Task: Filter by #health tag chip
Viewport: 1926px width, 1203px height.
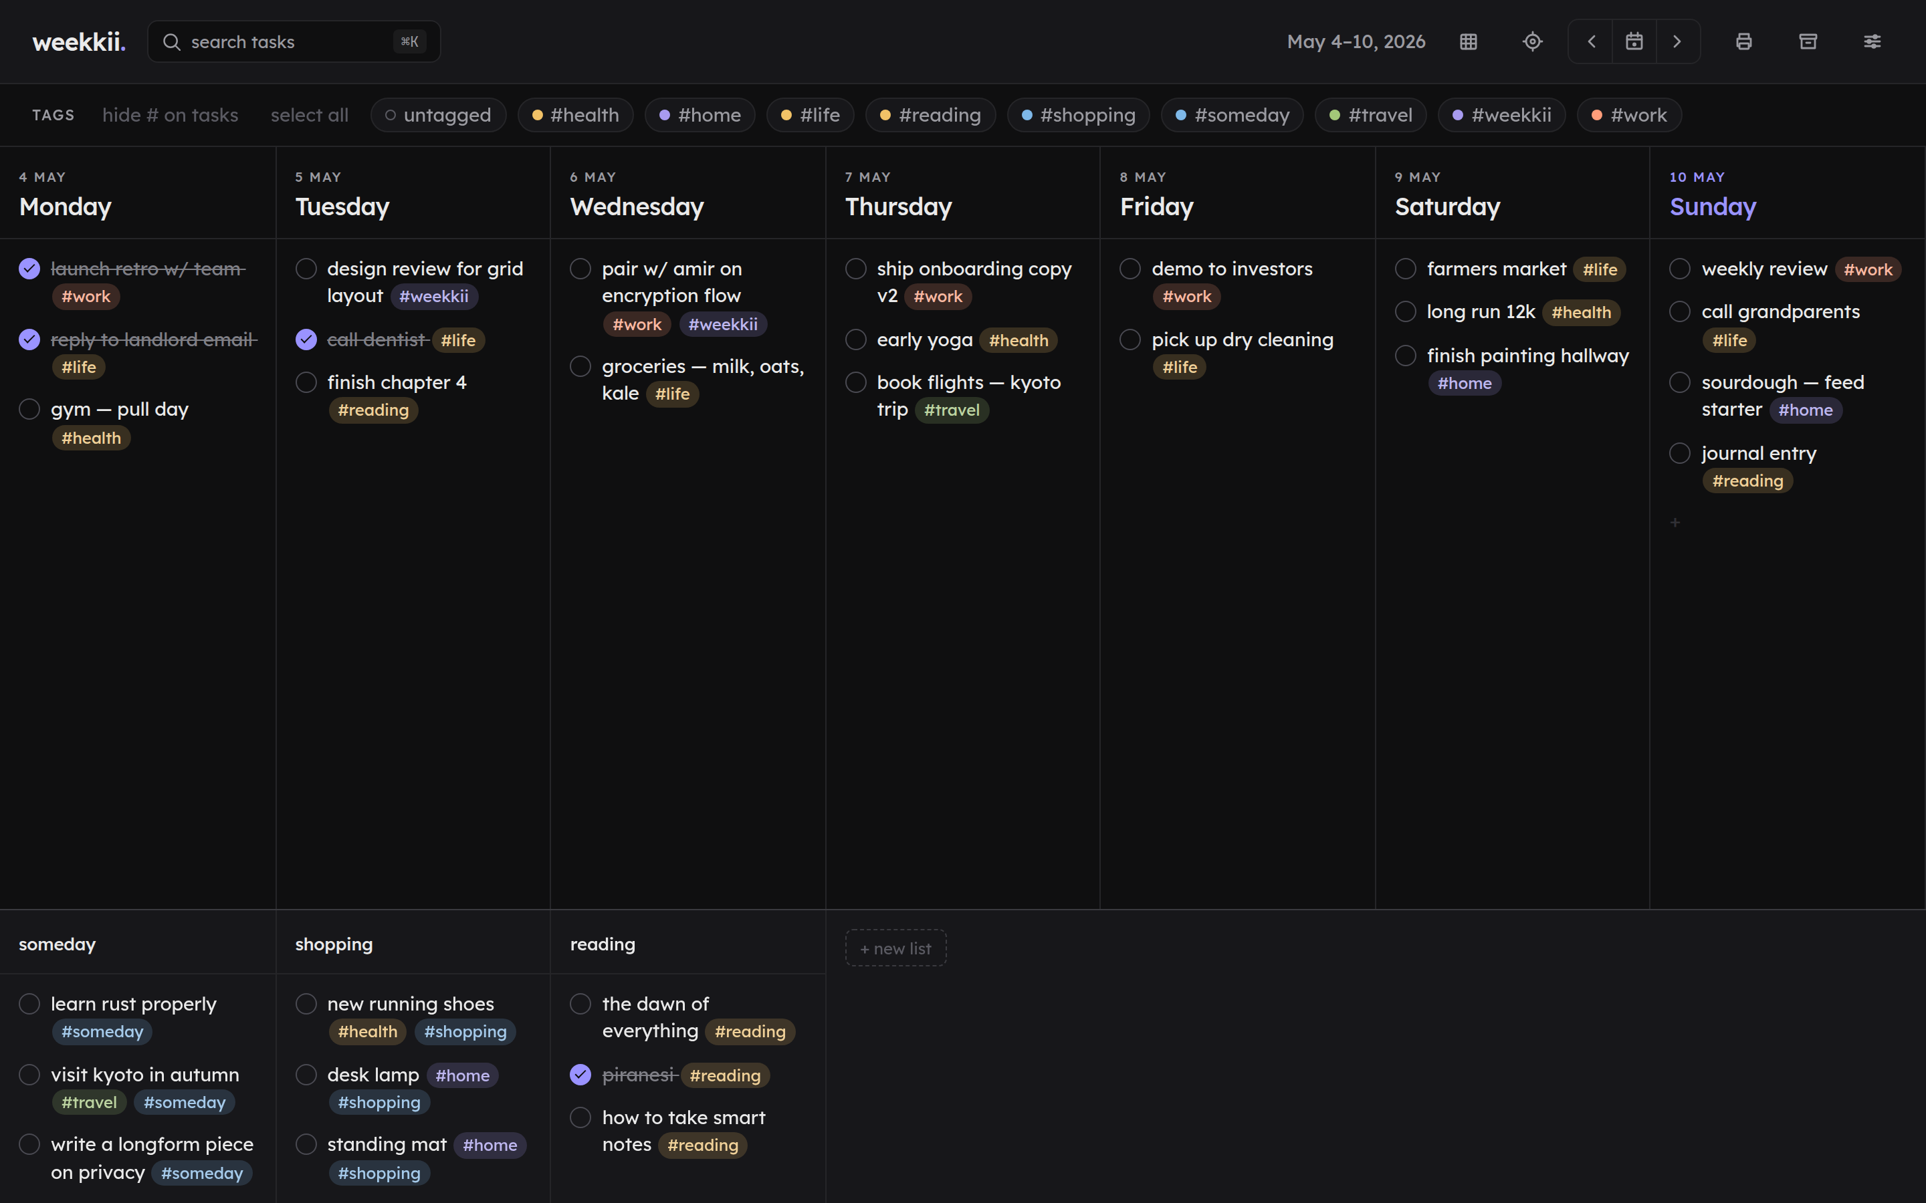Action: pos(575,116)
